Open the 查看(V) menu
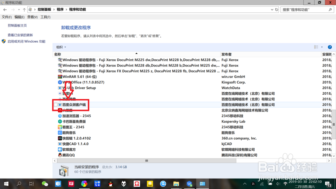This screenshot has height=189, width=336. [x=32, y=17]
